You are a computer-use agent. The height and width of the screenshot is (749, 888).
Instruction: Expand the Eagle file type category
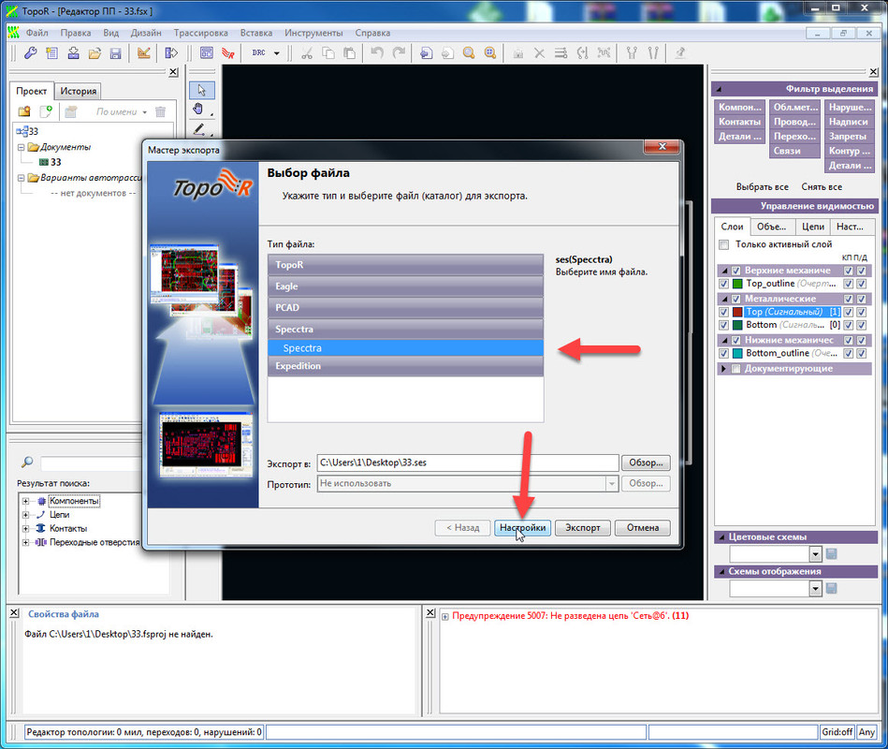(x=405, y=286)
